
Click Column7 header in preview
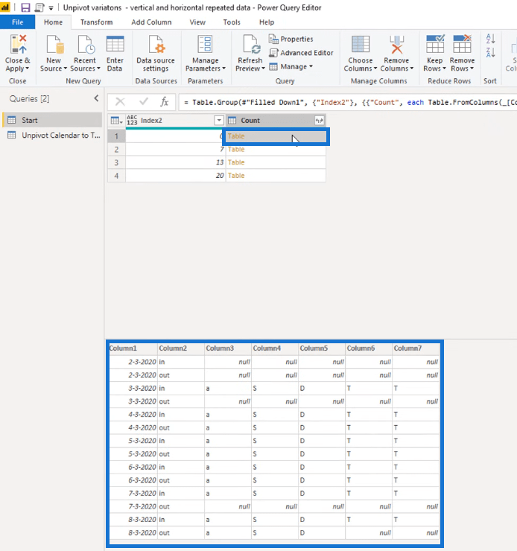click(x=416, y=348)
